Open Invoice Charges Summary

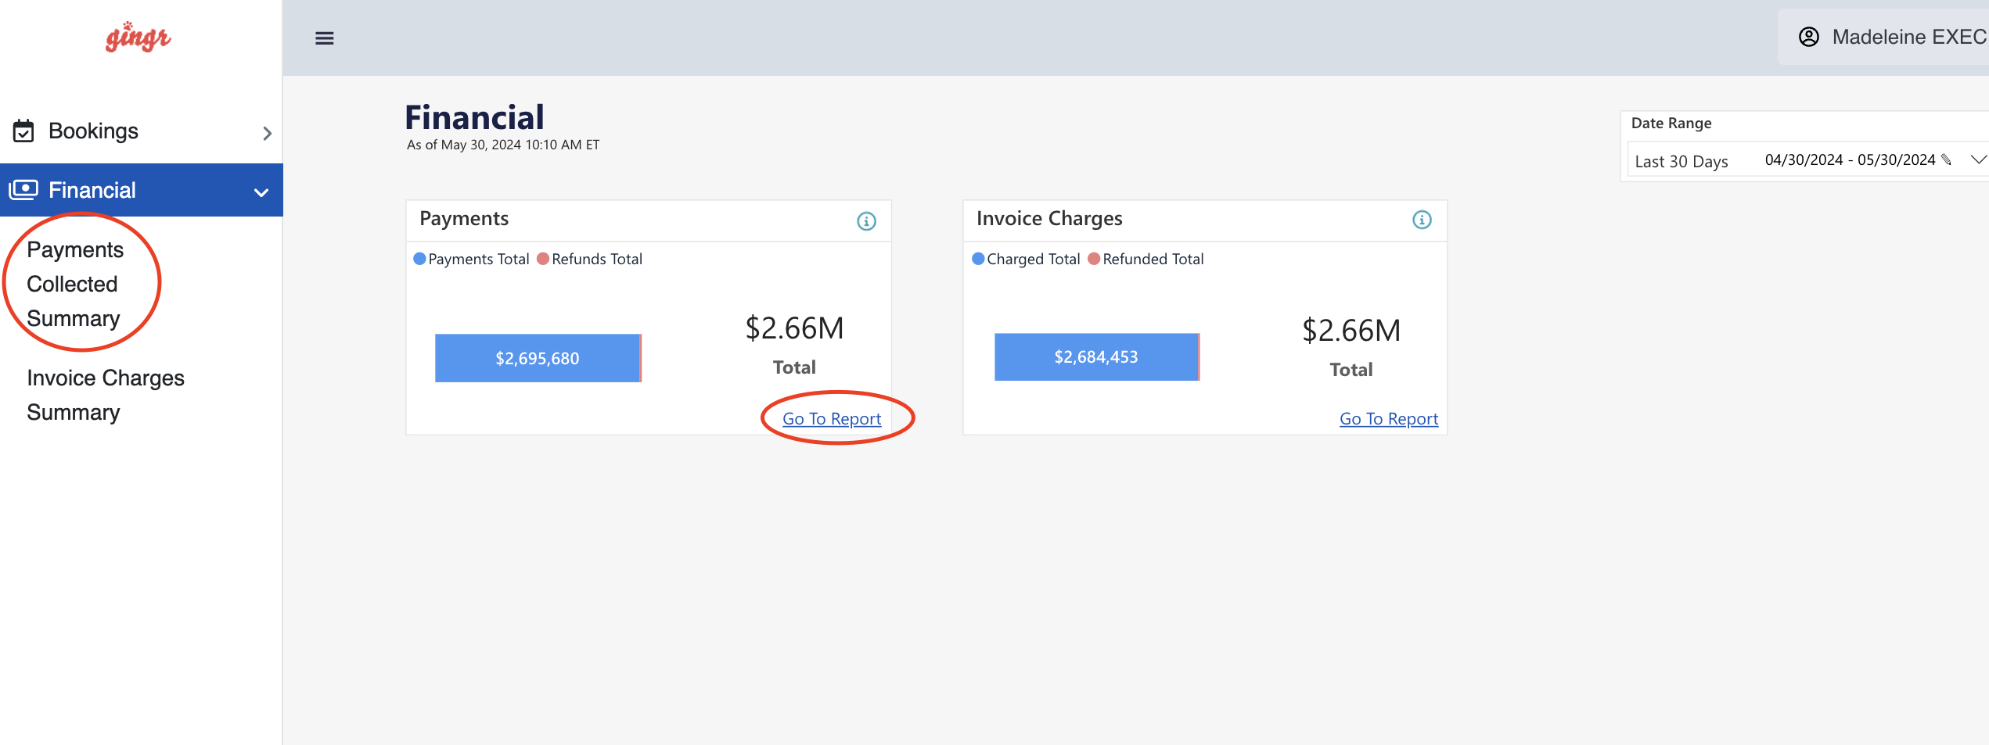point(106,395)
